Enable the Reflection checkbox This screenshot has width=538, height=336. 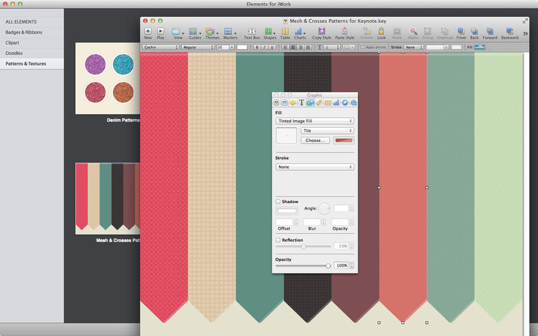278,240
